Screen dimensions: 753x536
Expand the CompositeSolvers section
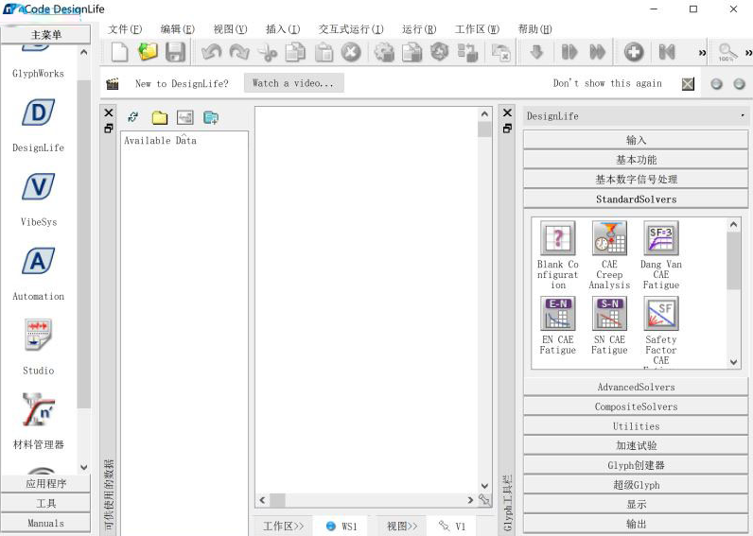[635, 406]
